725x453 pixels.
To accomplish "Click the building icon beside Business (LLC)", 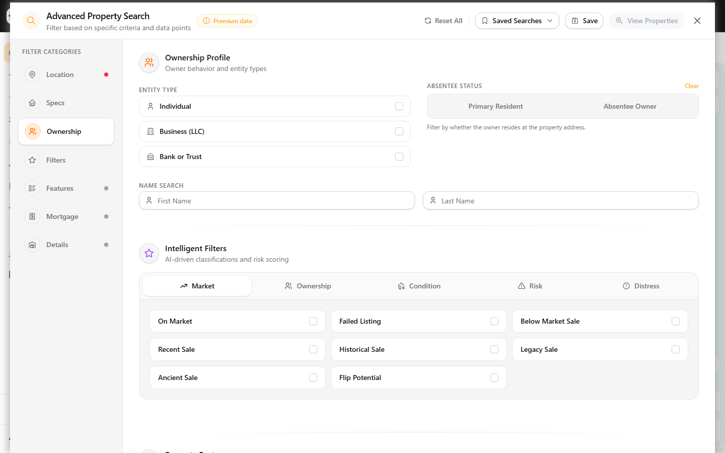I will (151, 131).
